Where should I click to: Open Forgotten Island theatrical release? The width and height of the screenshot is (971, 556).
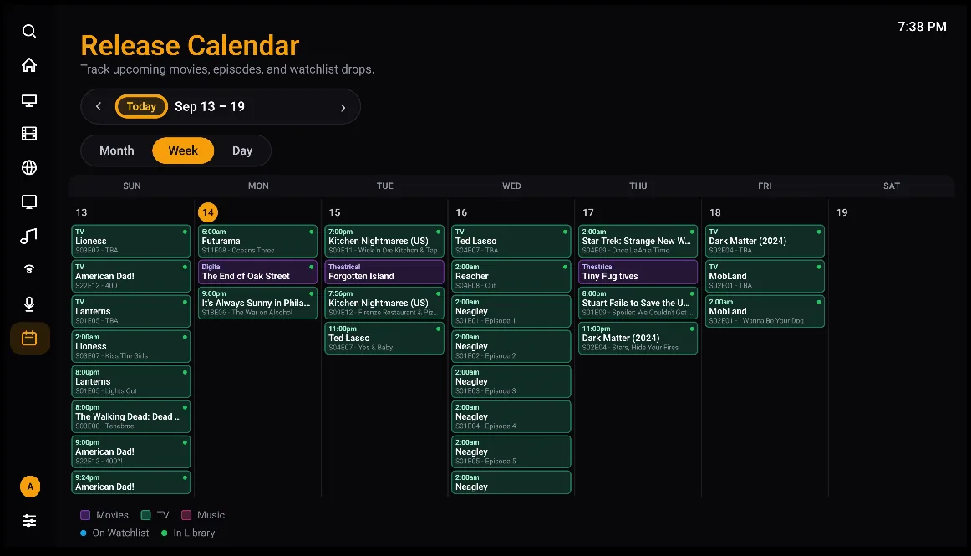384,272
